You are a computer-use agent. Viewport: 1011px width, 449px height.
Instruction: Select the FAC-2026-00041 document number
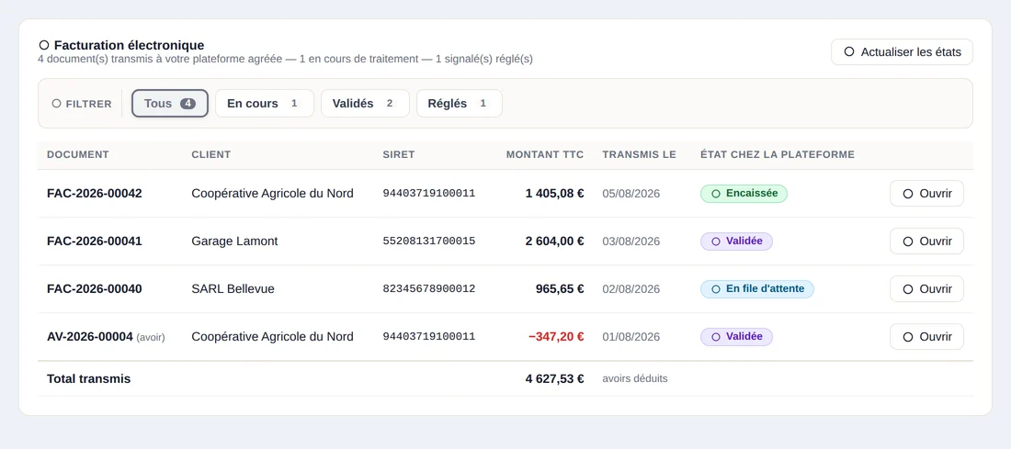tap(95, 241)
